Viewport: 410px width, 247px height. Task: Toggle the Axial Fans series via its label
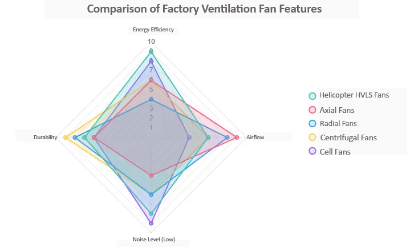(x=336, y=110)
